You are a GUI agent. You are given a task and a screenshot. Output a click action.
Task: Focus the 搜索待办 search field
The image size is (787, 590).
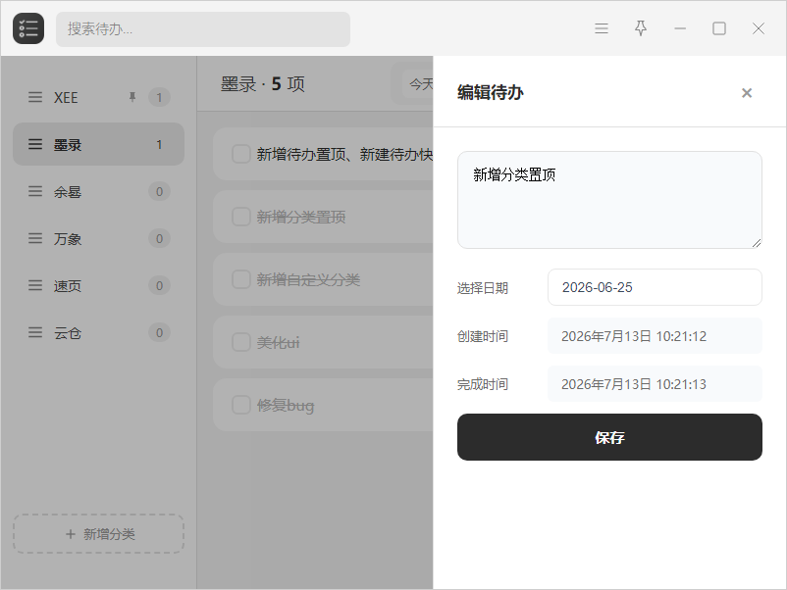pos(203,29)
